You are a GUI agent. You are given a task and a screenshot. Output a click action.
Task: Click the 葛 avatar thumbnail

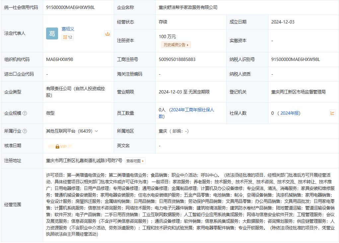52,33
